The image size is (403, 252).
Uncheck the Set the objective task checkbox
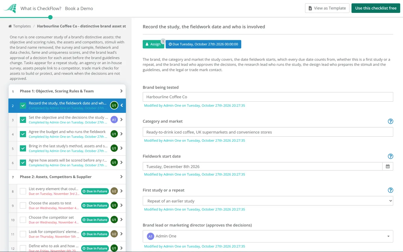[23, 120]
